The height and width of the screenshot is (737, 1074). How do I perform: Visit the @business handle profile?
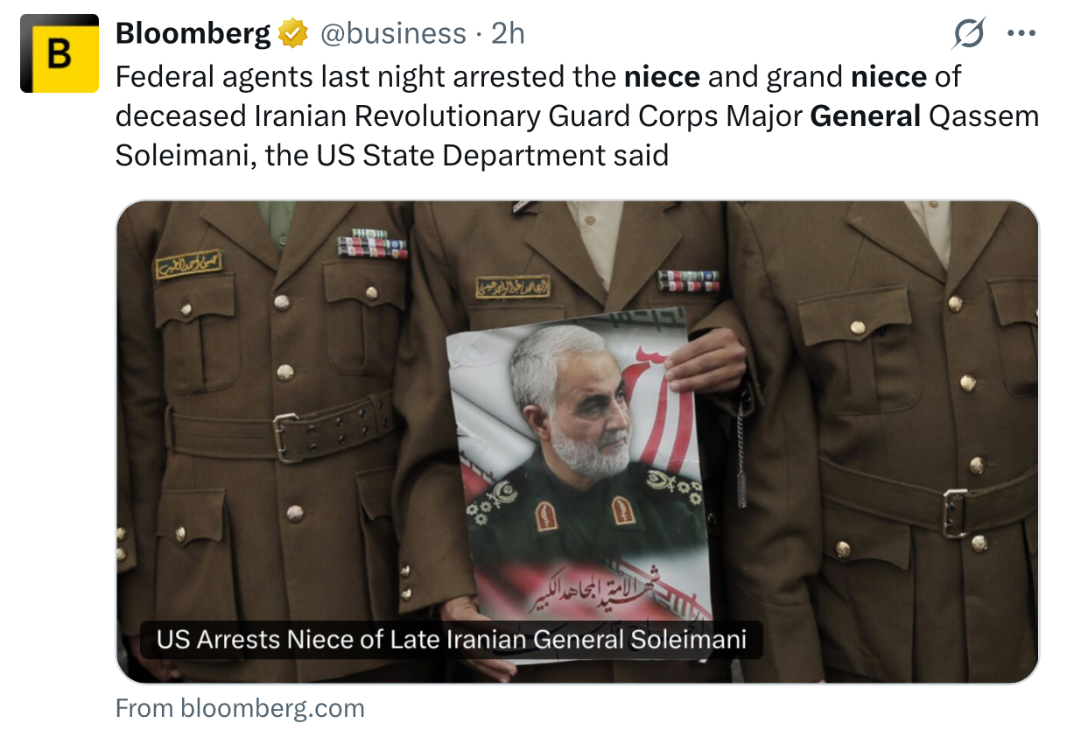click(x=393, y=33)
